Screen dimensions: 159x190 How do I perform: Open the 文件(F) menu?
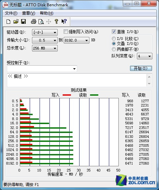tap(11, 13)
